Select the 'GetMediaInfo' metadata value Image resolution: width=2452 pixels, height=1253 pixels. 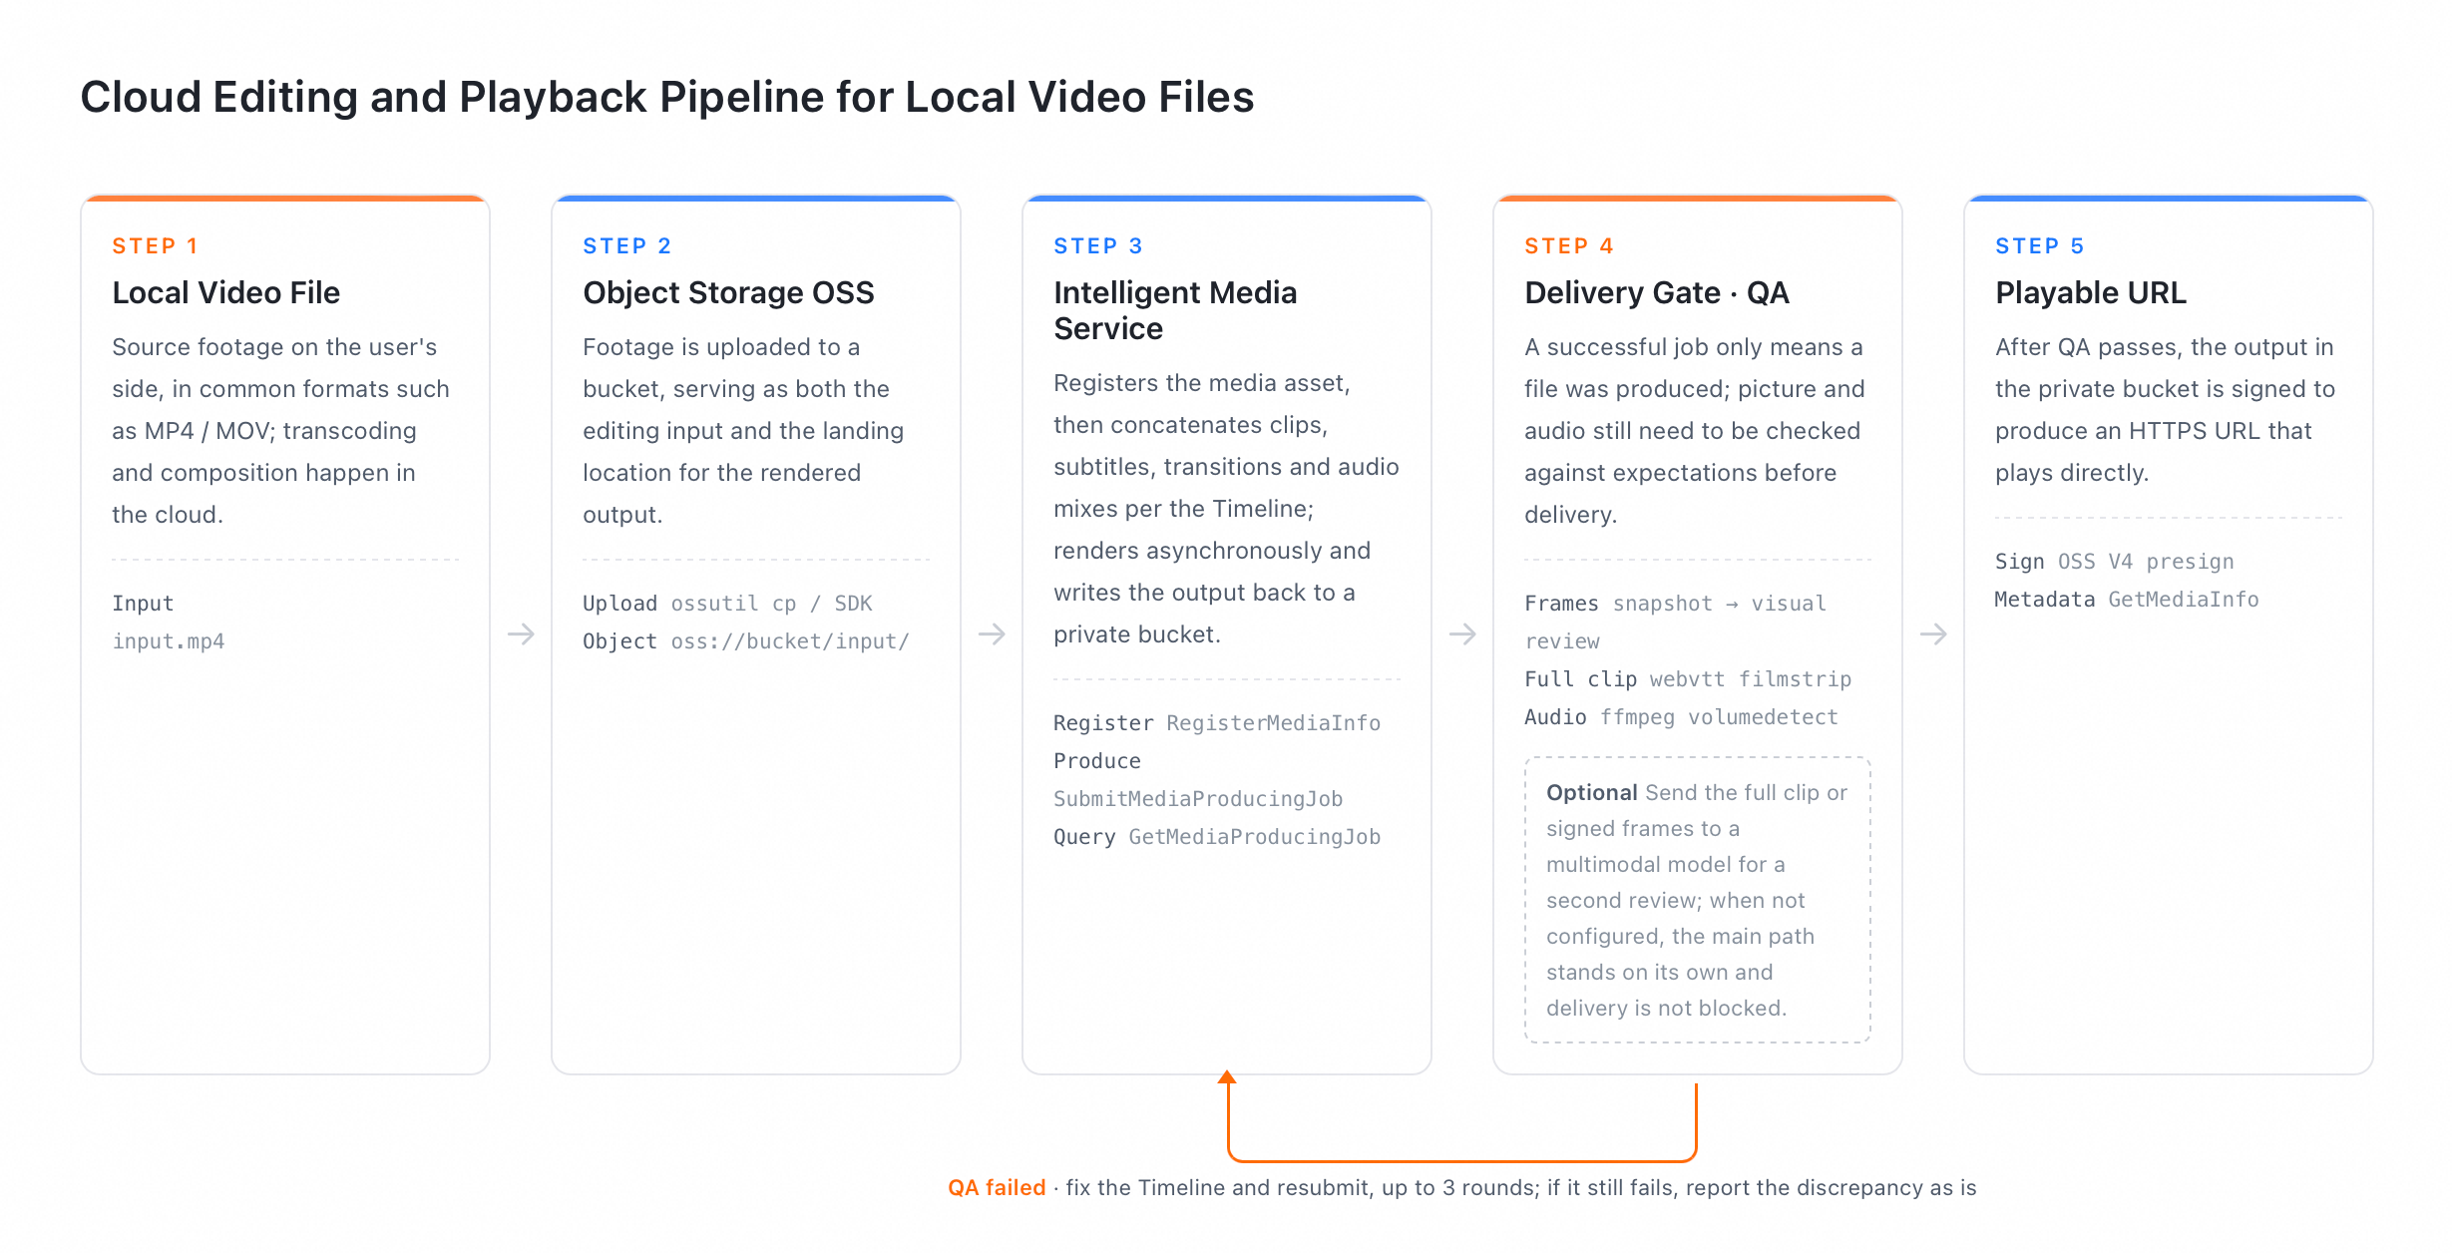pyautogui.click(x=2183, y=600)
